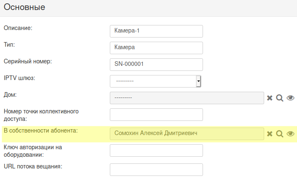The image size is (297, 178).
Task: Click the IPTV шлюз combo box
Action: click(155, 81)
